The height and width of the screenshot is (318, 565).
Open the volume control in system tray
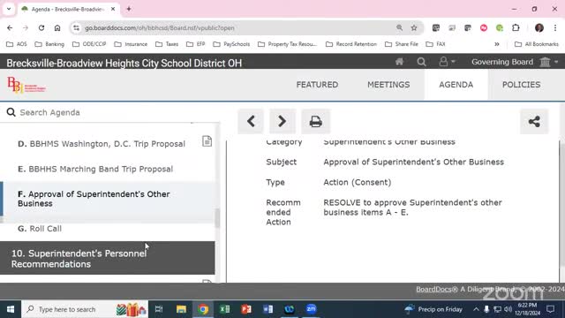tap(508, 309)
